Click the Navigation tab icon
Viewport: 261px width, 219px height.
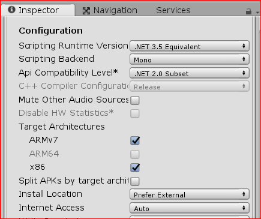(86, 11)
